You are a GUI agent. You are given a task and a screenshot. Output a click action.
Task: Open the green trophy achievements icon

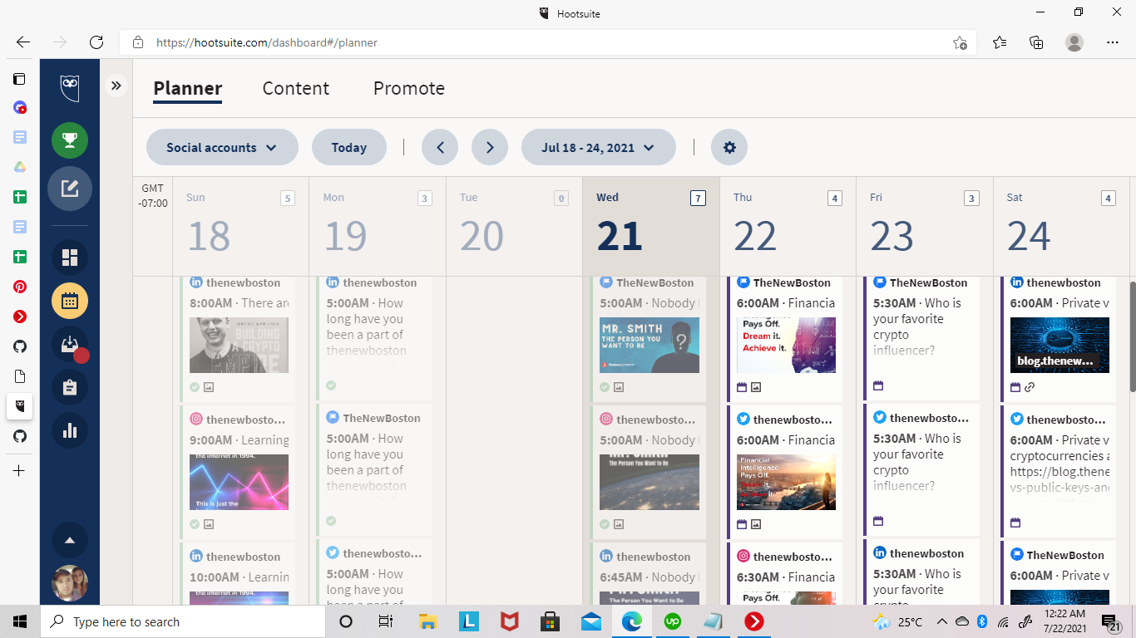point(70,140)
